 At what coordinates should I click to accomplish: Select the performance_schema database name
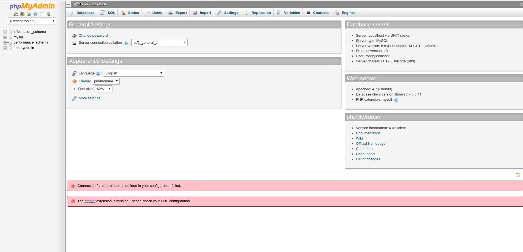click(x=31, y=42)
